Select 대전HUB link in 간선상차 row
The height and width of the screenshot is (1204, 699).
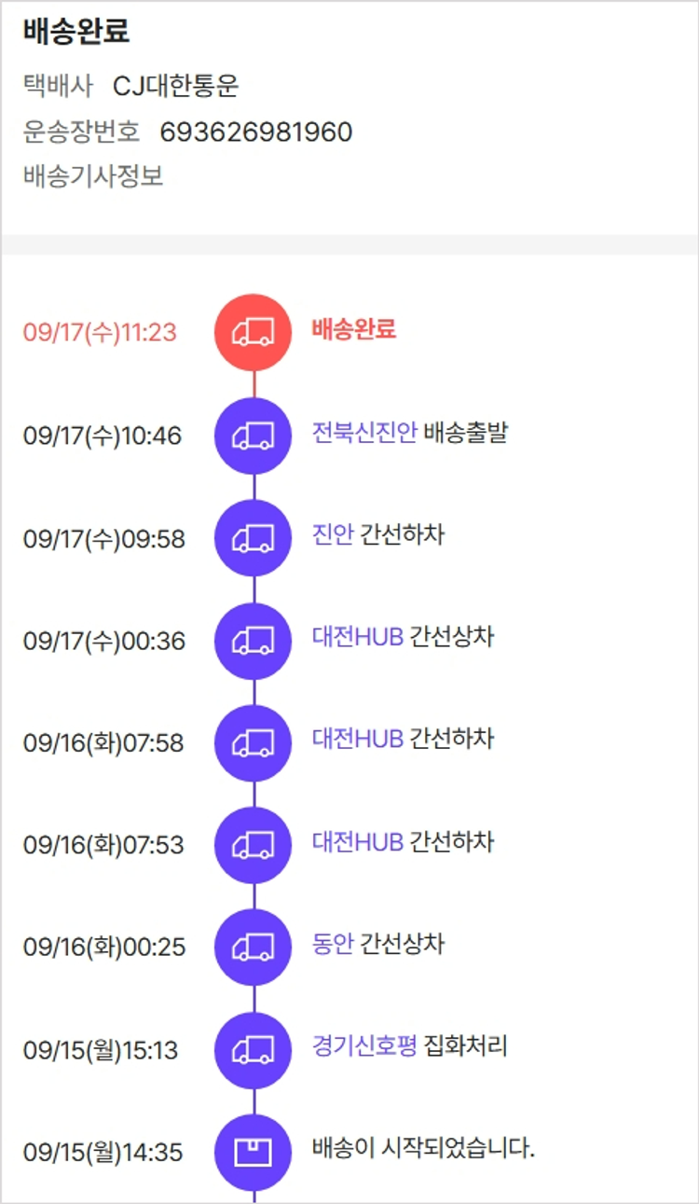click(358, 638)
